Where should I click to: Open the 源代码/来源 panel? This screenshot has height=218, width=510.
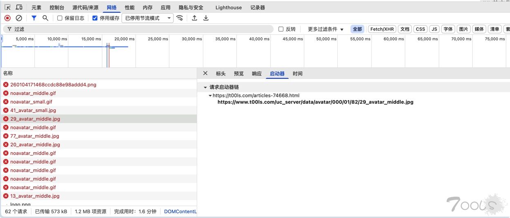pyautogui.click(x=85, y=7)
